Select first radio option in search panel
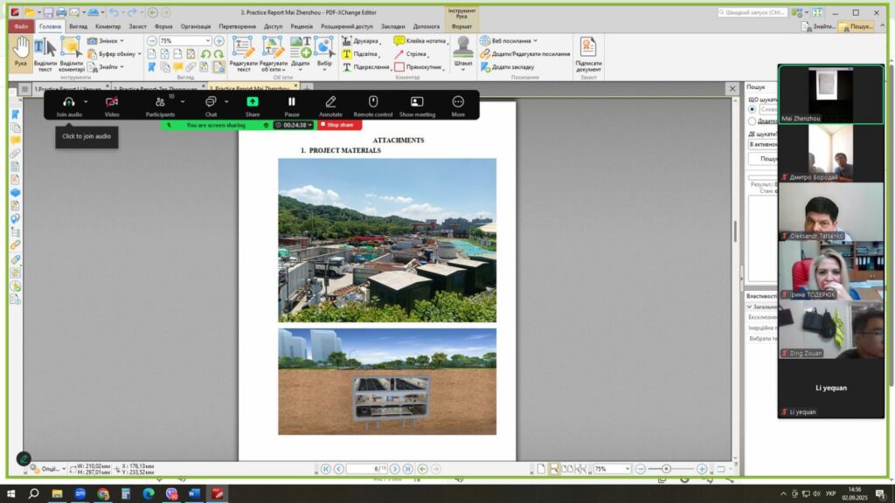 point(753,109)
